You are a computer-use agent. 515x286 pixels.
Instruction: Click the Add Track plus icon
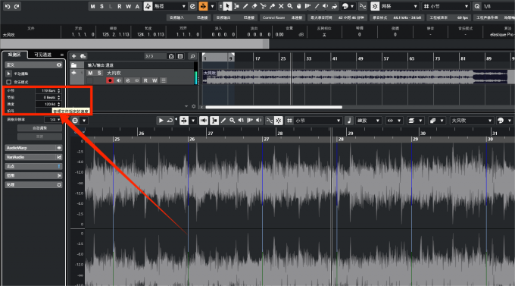[x=74, y=56]
